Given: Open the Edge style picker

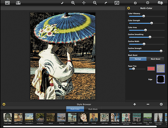Looking at the screenshot, I should [x=160, y=79].
